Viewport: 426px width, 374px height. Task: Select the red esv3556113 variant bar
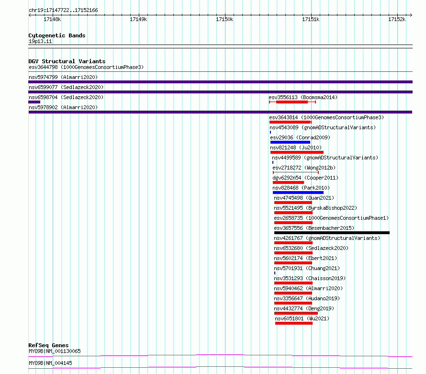coord(292,102)
